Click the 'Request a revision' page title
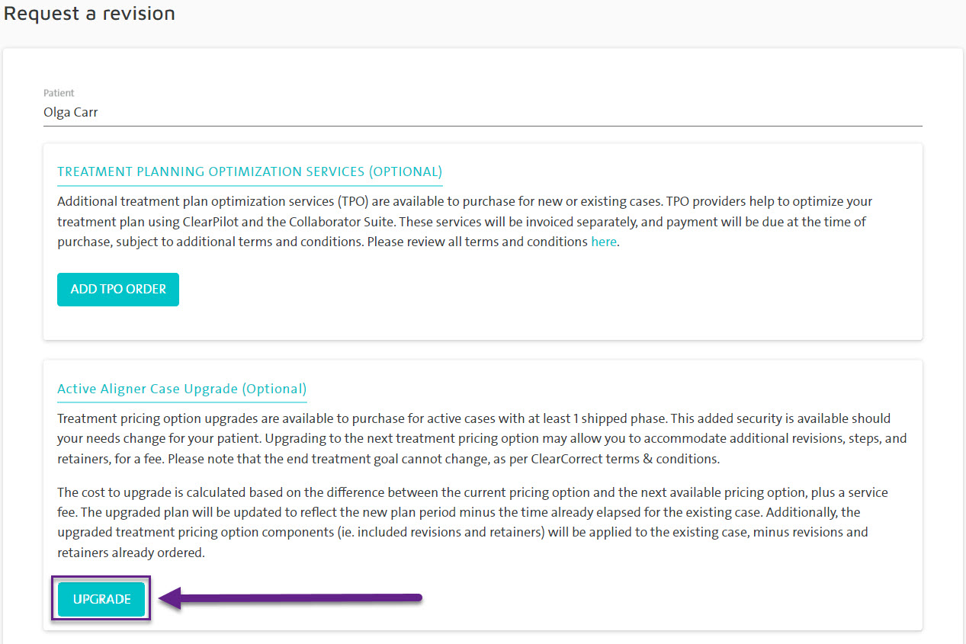966x644 pixels. coord(89,13)
